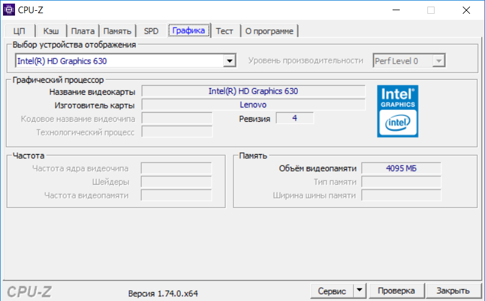Switch to the О программе tab

[270, 31]
